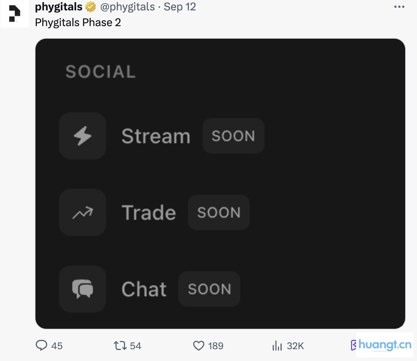The image size is (417, 361).
Task: Like the post with heart icon
Action: 198,346
